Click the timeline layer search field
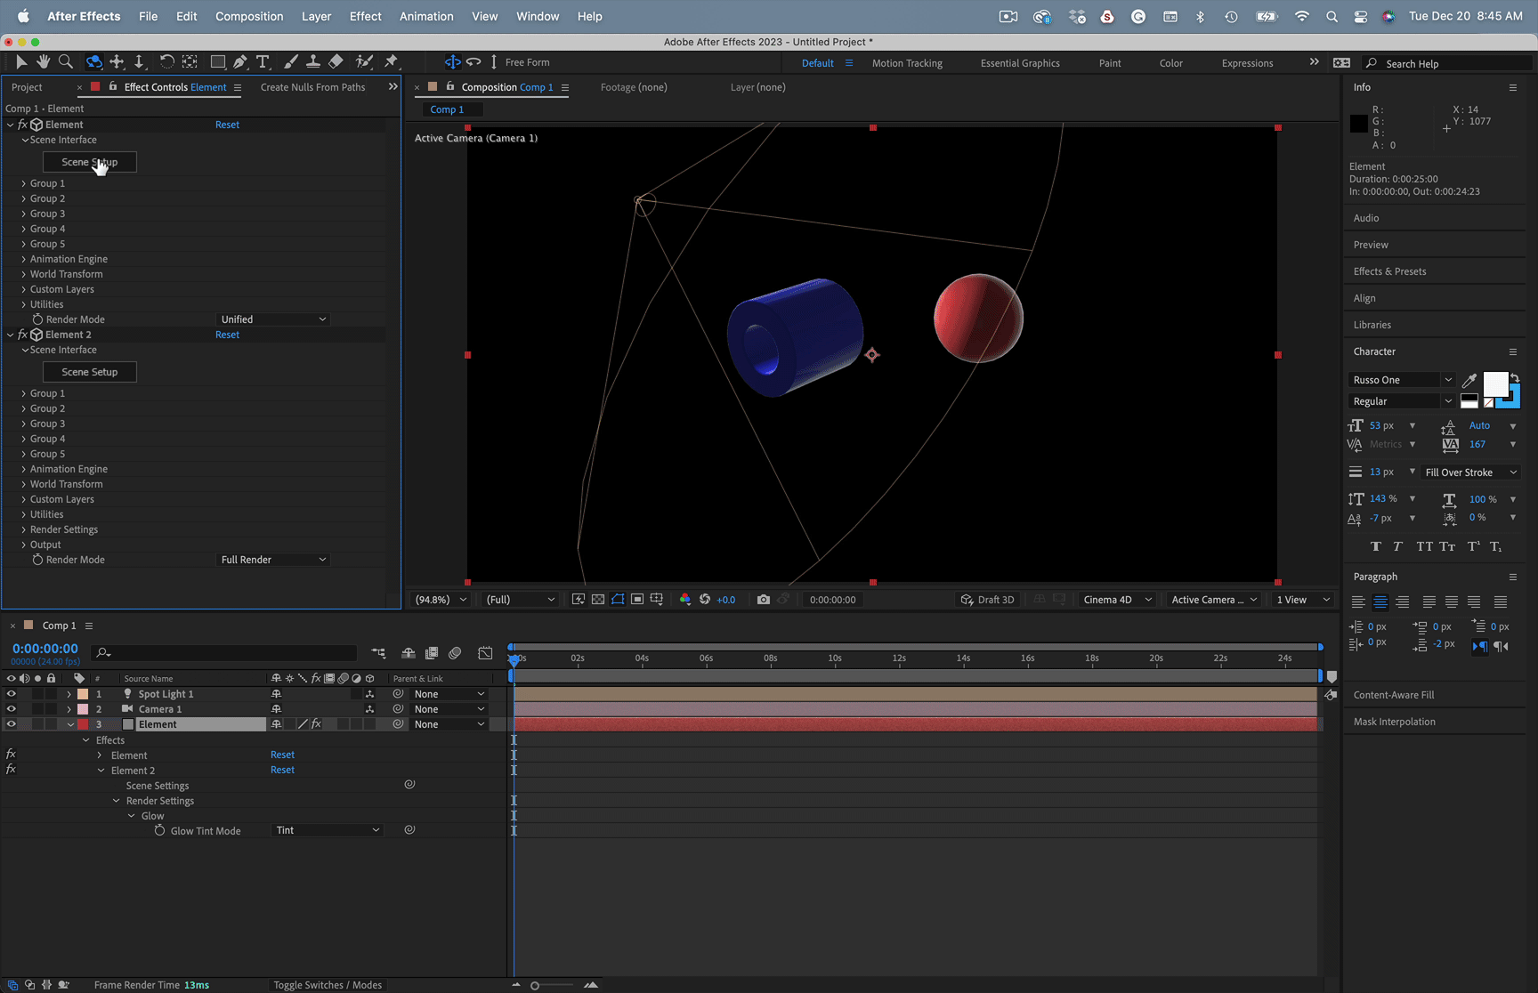Image resolution: width=1538 pixels, height=993 pixels. pos(224,653)
